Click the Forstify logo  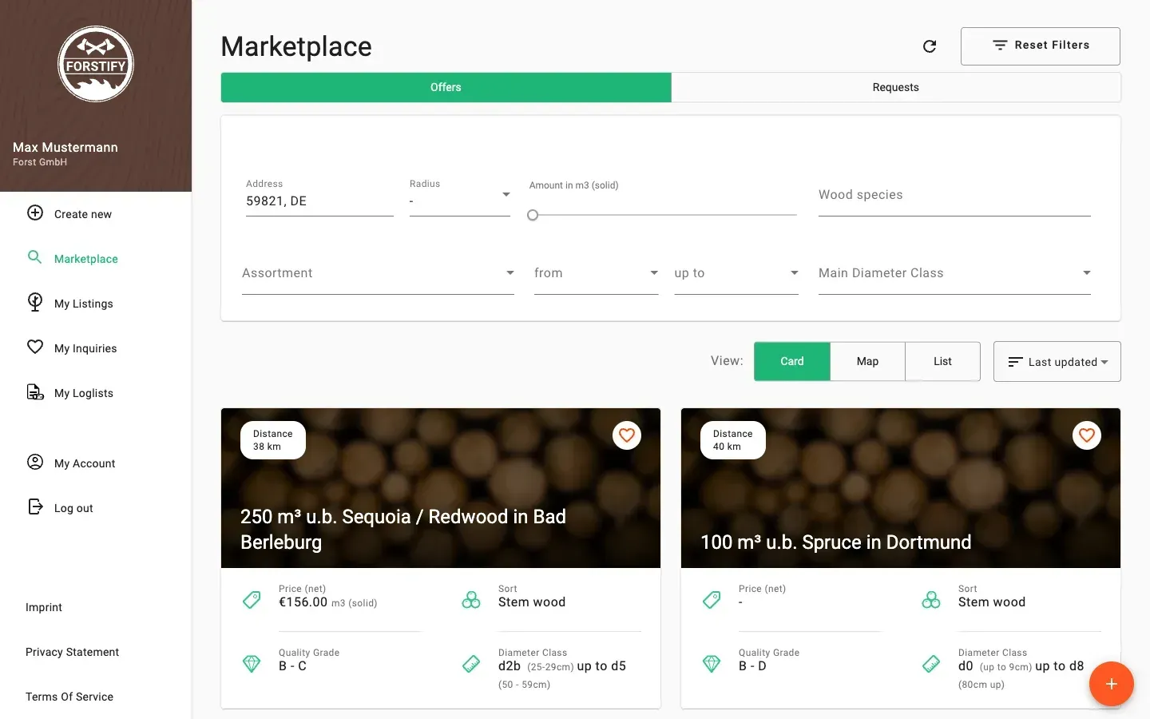[x=96, y=64]
